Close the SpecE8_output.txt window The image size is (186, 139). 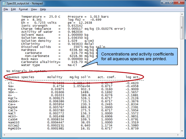pyautogui.click(x=179, y=2)
